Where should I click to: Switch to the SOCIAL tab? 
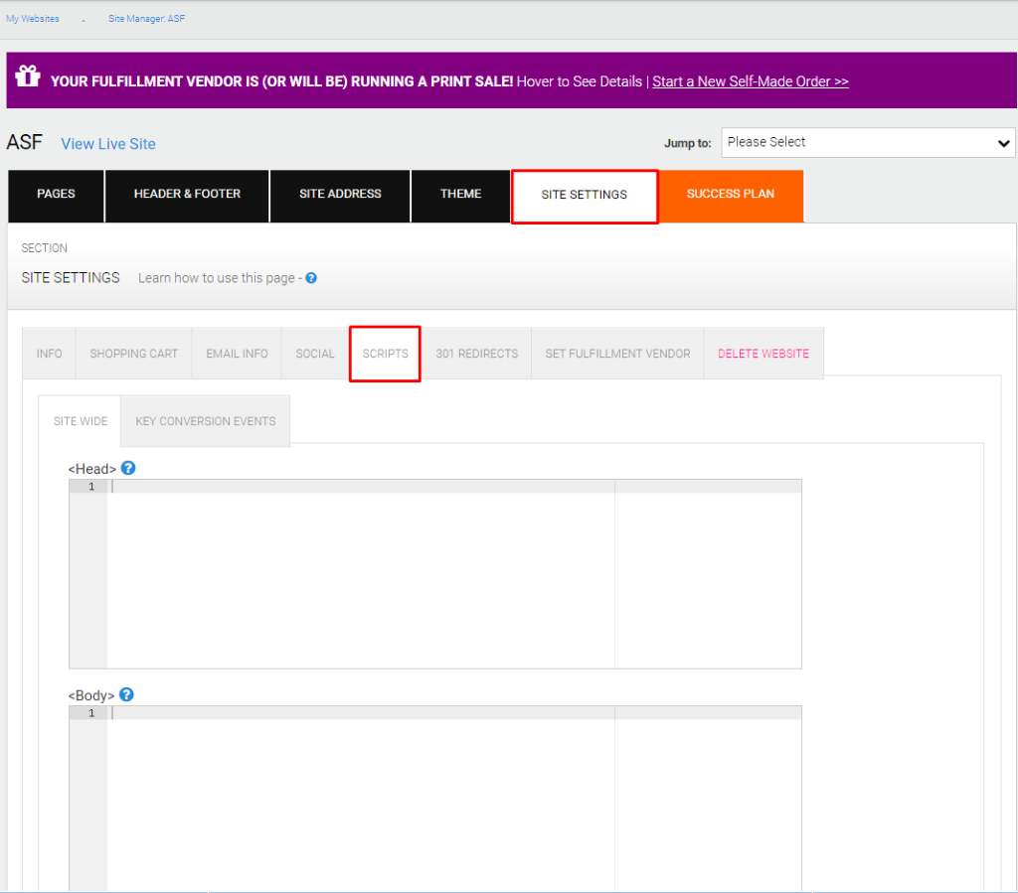pos(314,353)
